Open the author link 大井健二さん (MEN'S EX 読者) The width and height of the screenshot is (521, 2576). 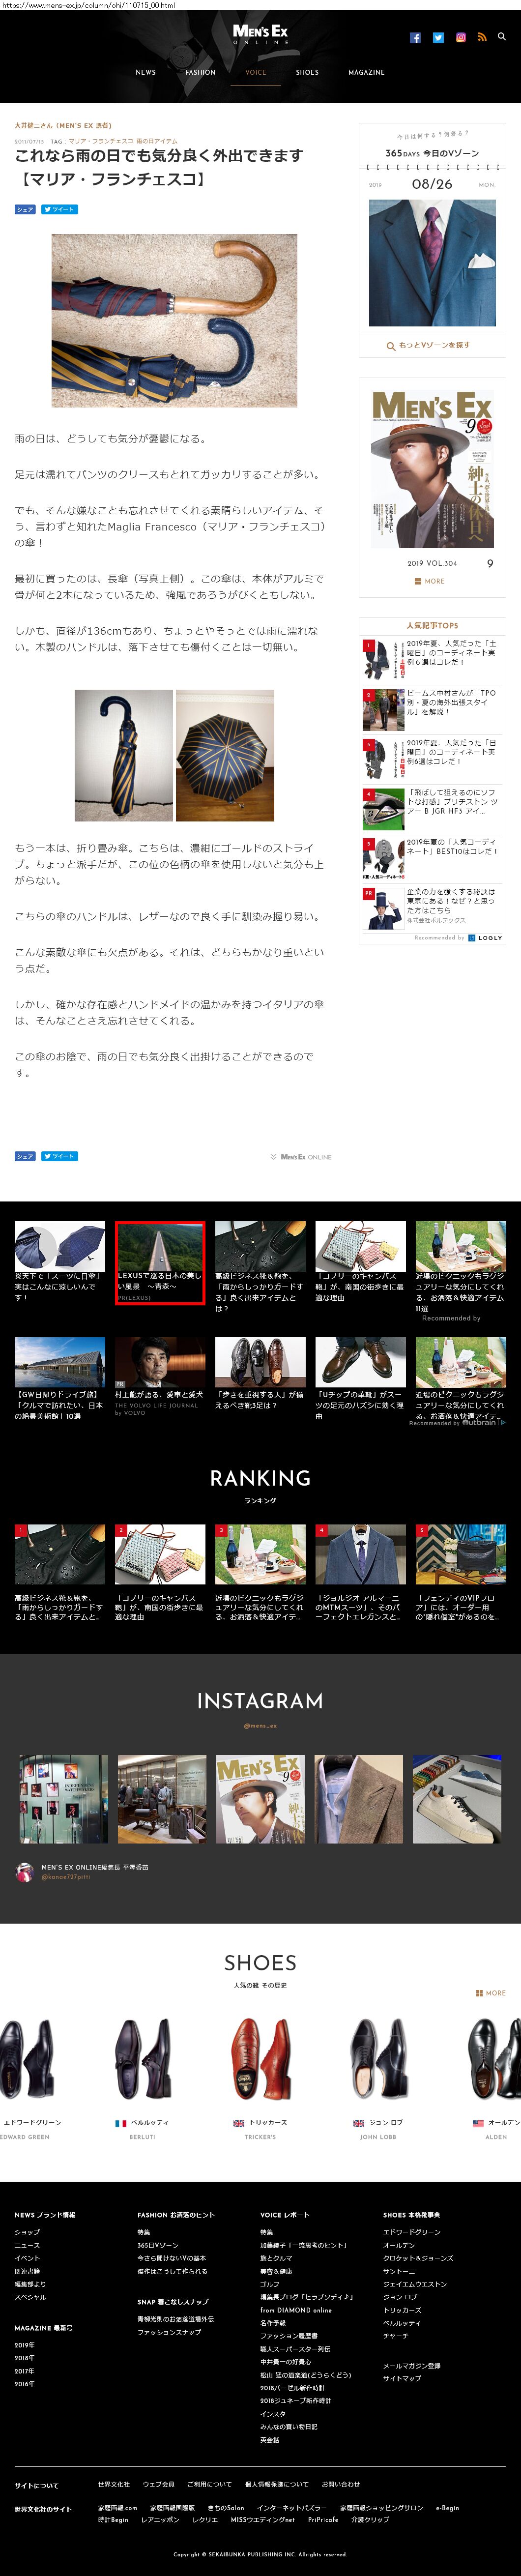pos(63,126)
